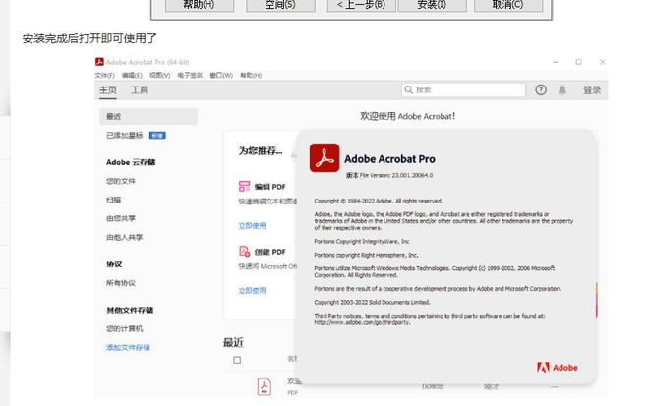Select 您的计算机 in the sidebar
The image size is (649, 406).
125,328
